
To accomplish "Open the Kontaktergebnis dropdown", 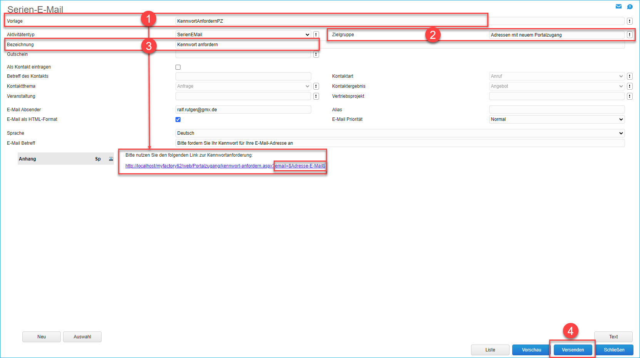I will point(557,86).
